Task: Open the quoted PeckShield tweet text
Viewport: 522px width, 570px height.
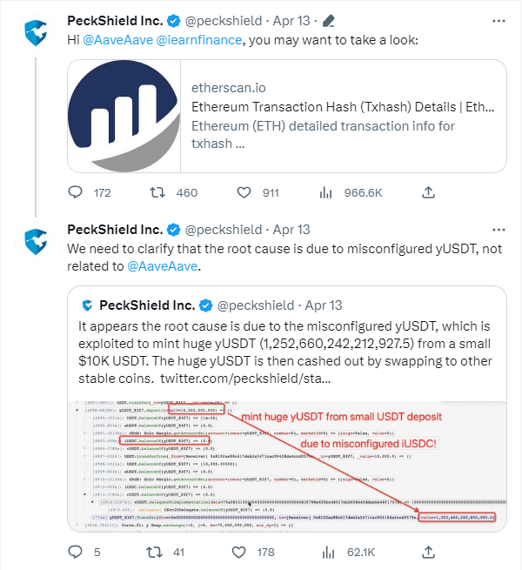Action: 285,352
